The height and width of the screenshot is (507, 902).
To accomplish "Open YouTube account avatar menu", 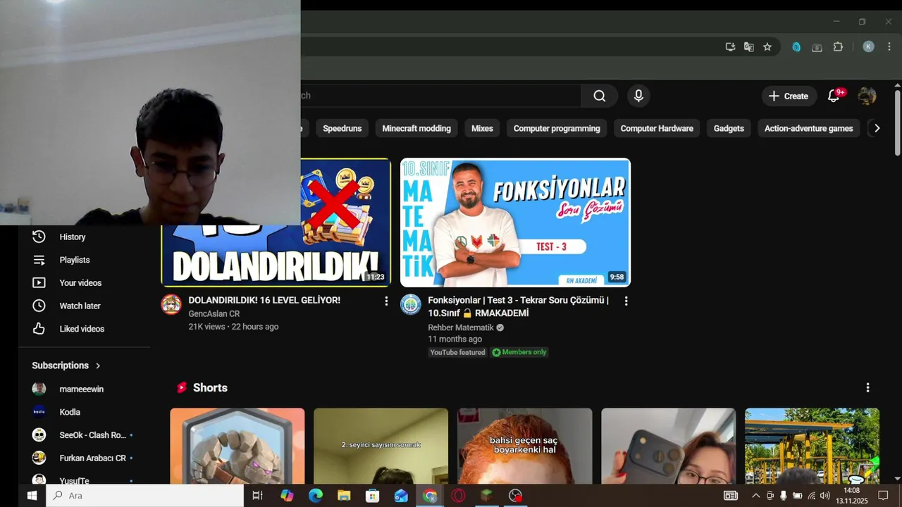I will pyautogui.click(x=867, y=96).
